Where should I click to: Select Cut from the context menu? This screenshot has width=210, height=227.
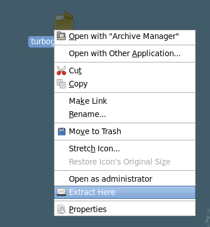click(125, 71)
